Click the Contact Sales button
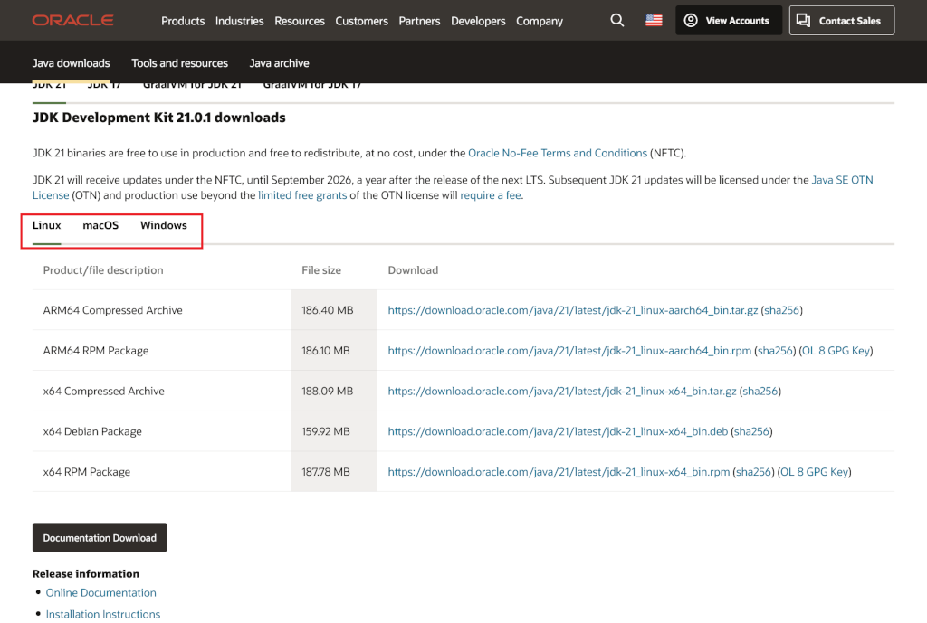Viewport: 927px width, 623px height. [841, 21]
